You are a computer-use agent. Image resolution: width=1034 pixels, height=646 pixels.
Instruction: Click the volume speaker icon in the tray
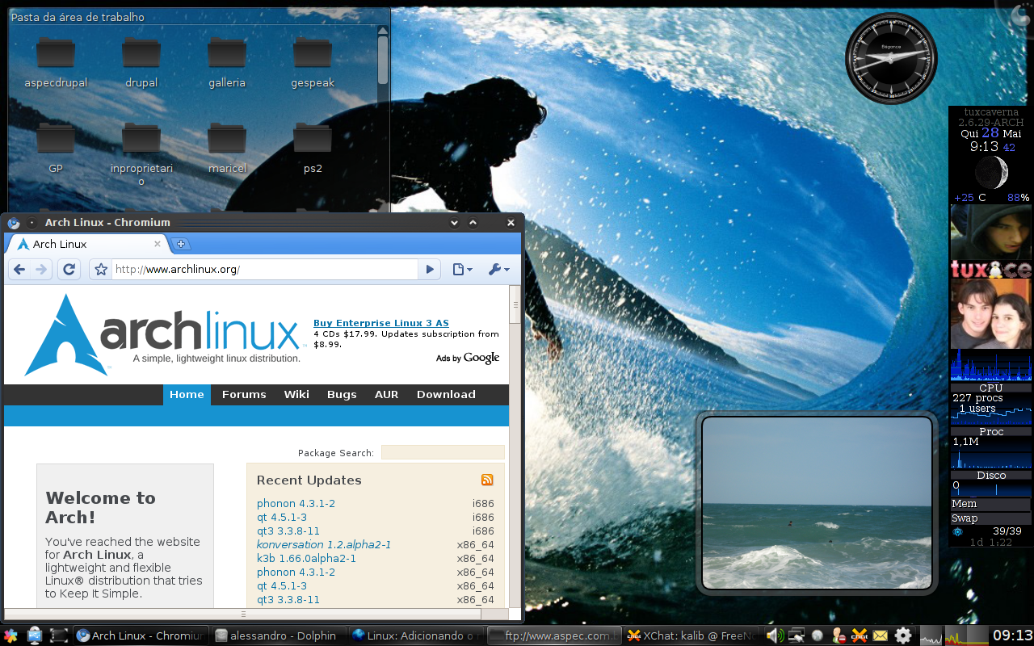click(x=773, y=636)
